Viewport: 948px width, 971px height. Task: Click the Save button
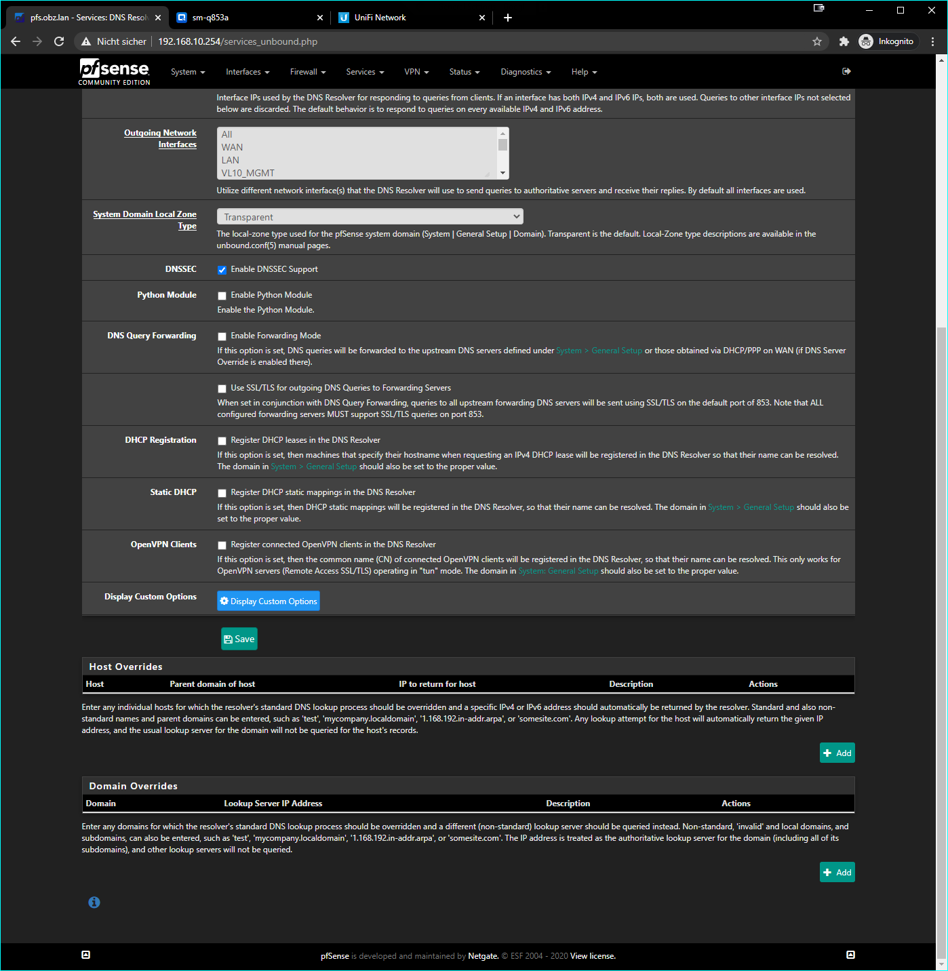click(239, 639)
